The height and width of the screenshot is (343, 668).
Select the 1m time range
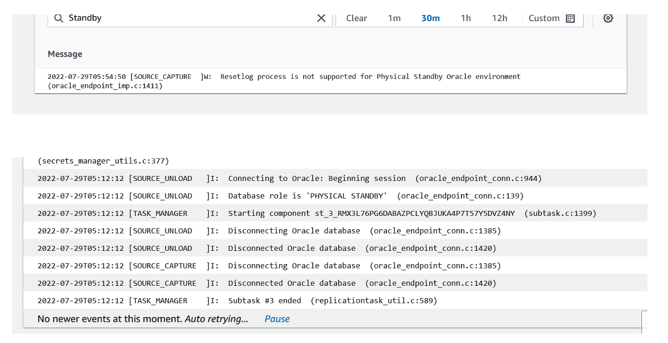394,18
